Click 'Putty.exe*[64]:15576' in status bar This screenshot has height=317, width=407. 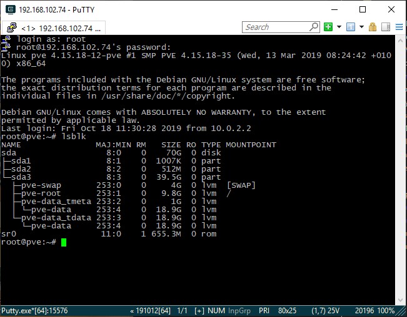pyautogui.click(x=34, y=311)
